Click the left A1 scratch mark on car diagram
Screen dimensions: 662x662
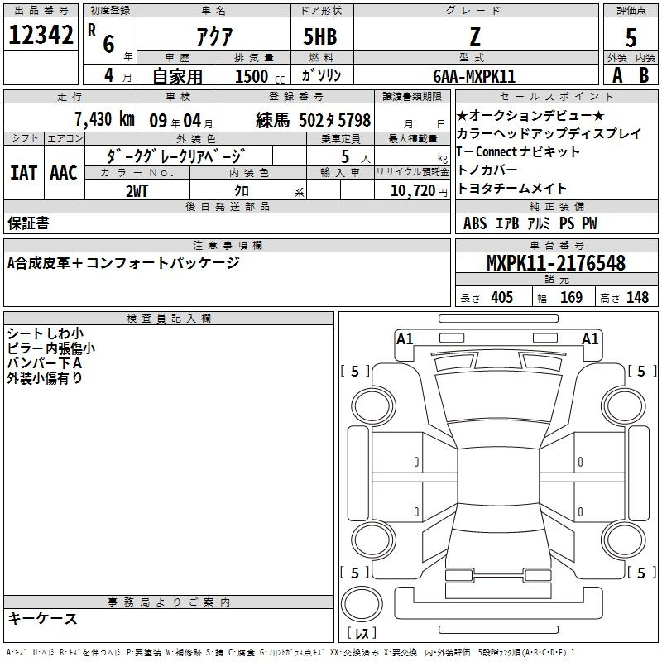[x=405, y=338]
